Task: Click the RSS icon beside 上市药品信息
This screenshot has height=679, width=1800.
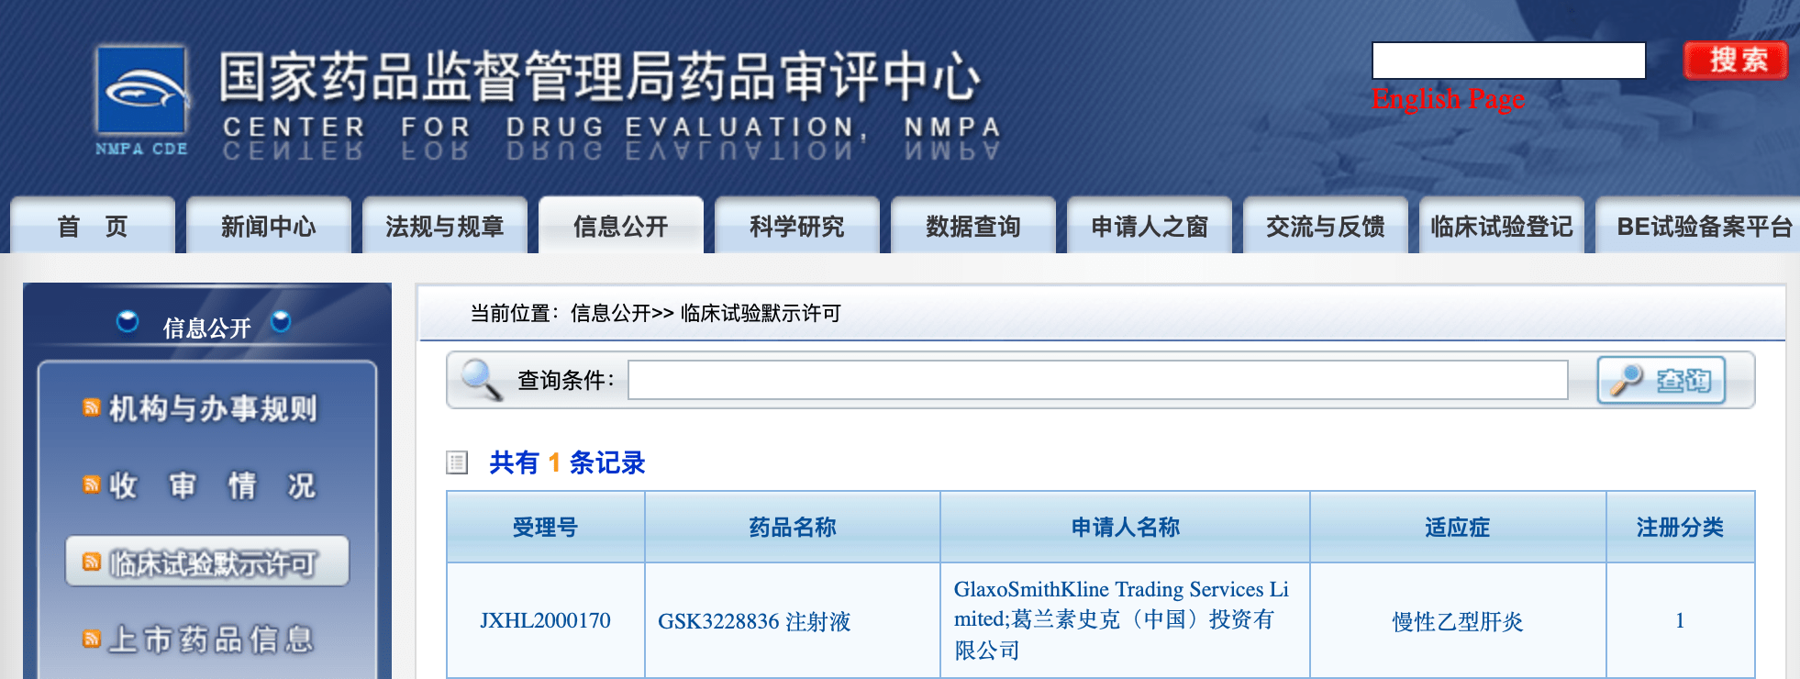Action: [x=92, y=639]
